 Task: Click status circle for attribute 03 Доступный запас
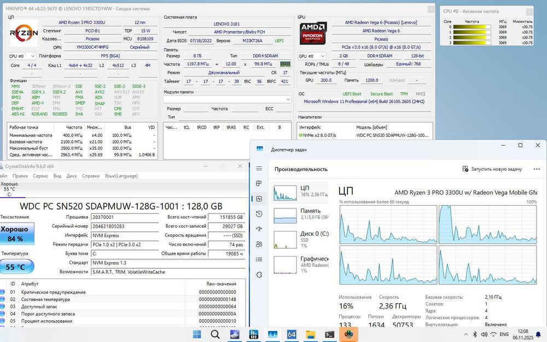click(2, 306)
